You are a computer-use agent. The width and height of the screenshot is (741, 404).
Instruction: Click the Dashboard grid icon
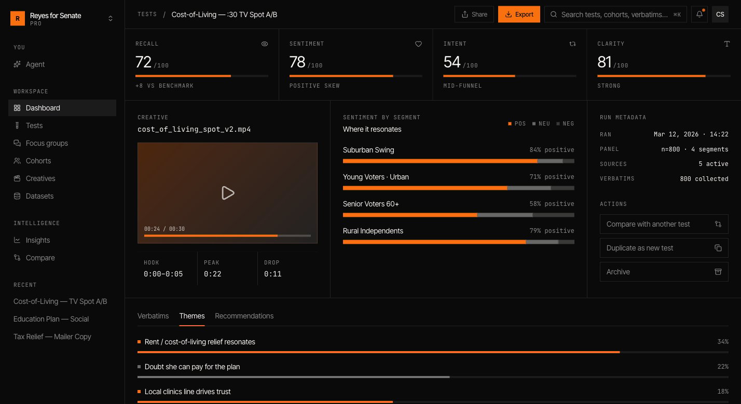[17, 108]
